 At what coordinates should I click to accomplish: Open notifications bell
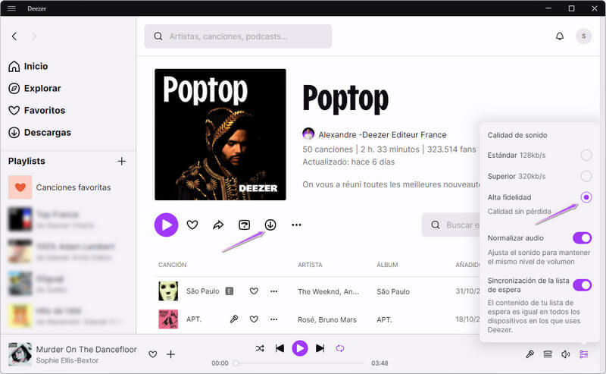click(560, 36)
